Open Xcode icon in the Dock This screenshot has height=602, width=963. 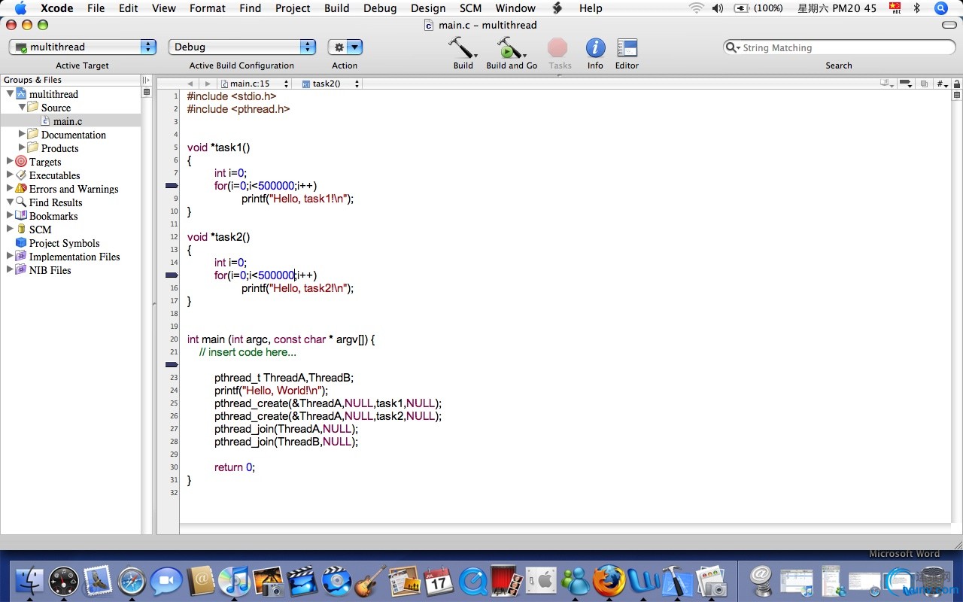coord(676,581)
